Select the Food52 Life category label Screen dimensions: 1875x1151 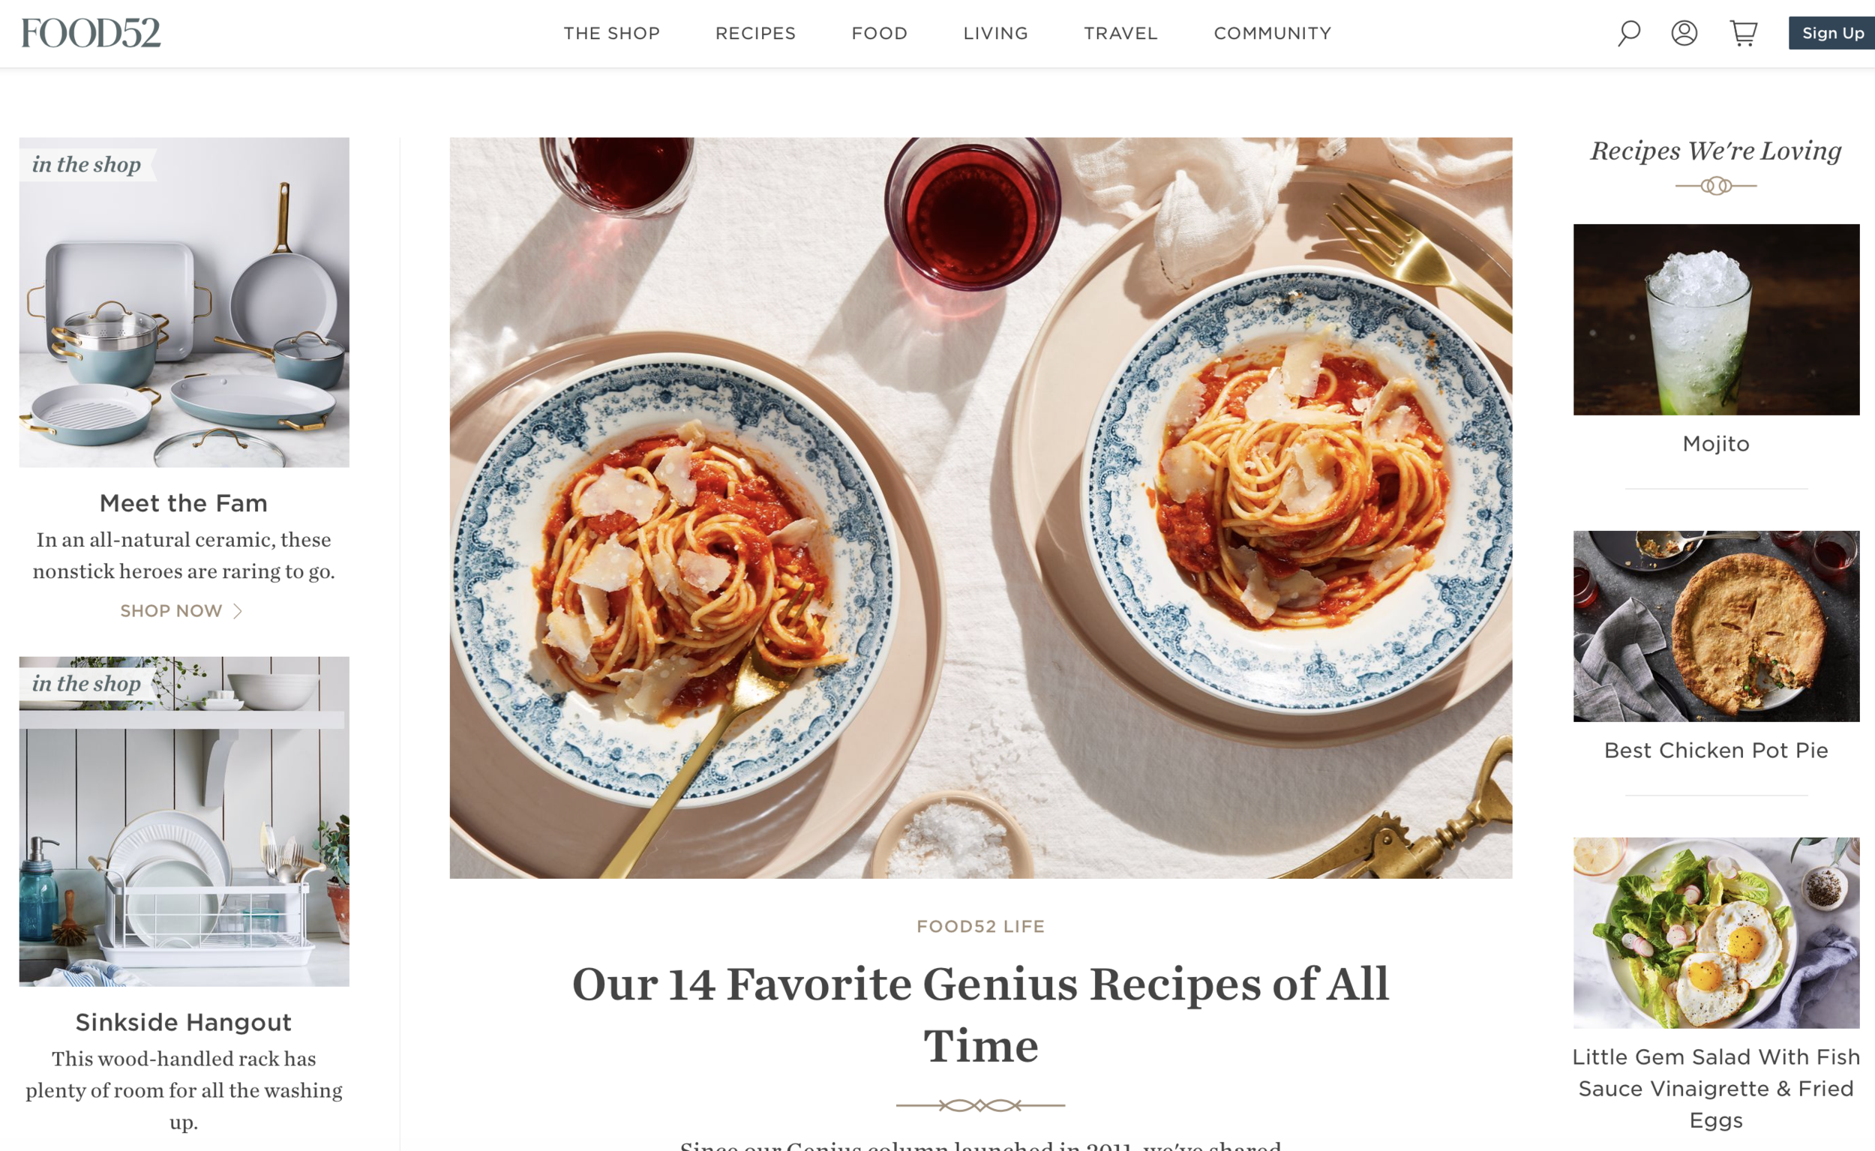click(x=980, y=927)
